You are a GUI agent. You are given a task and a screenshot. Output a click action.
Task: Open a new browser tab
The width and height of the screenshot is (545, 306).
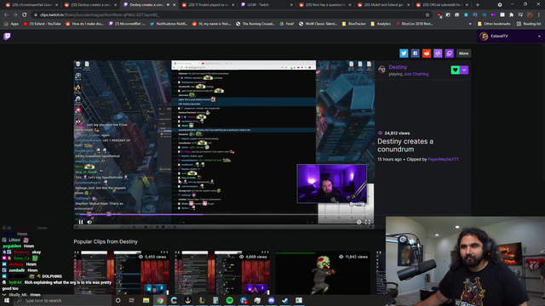[478, 5]
